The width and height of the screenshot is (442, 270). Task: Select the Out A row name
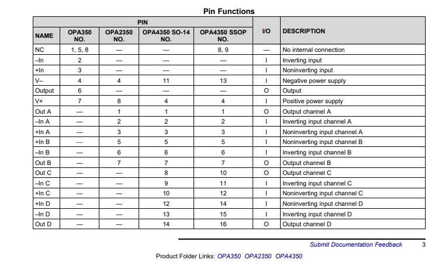coord(43,111)
